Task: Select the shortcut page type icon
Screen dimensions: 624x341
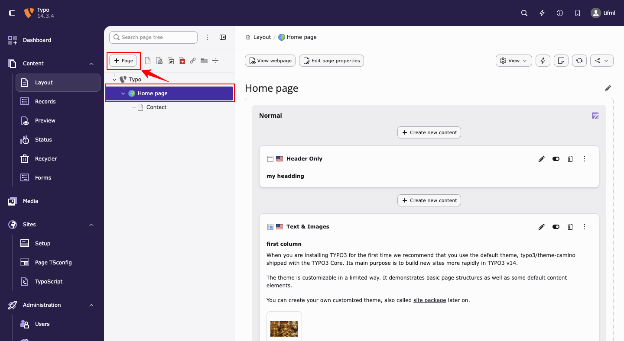Action: point(170,61)
